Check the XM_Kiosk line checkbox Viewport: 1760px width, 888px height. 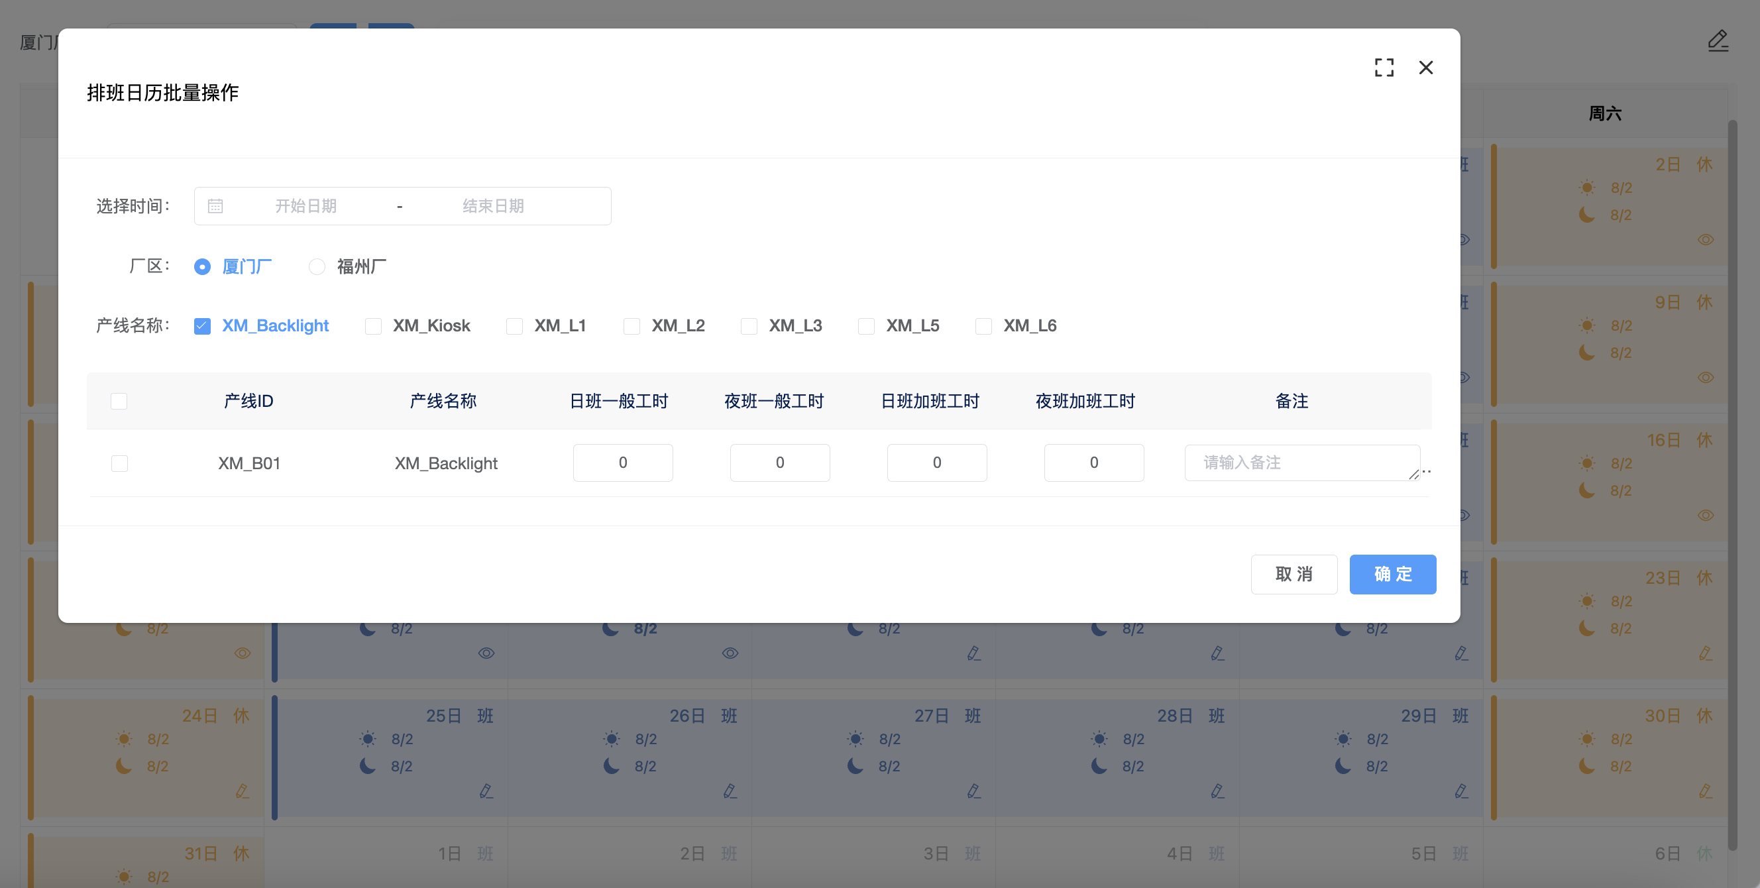click(x=373, y=326)
